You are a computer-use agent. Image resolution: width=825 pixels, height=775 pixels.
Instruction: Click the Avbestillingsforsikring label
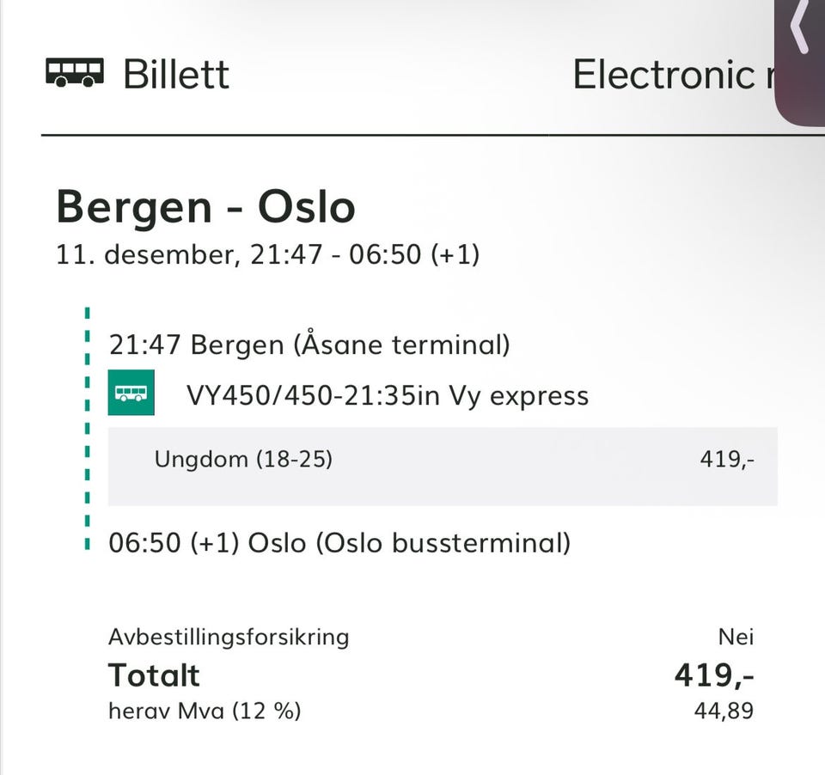229,637
